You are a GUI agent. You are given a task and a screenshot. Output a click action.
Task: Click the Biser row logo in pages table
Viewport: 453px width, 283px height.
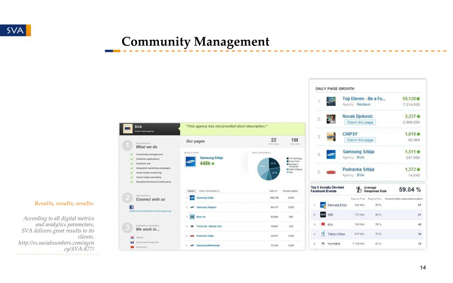click(x=192, y=217)
